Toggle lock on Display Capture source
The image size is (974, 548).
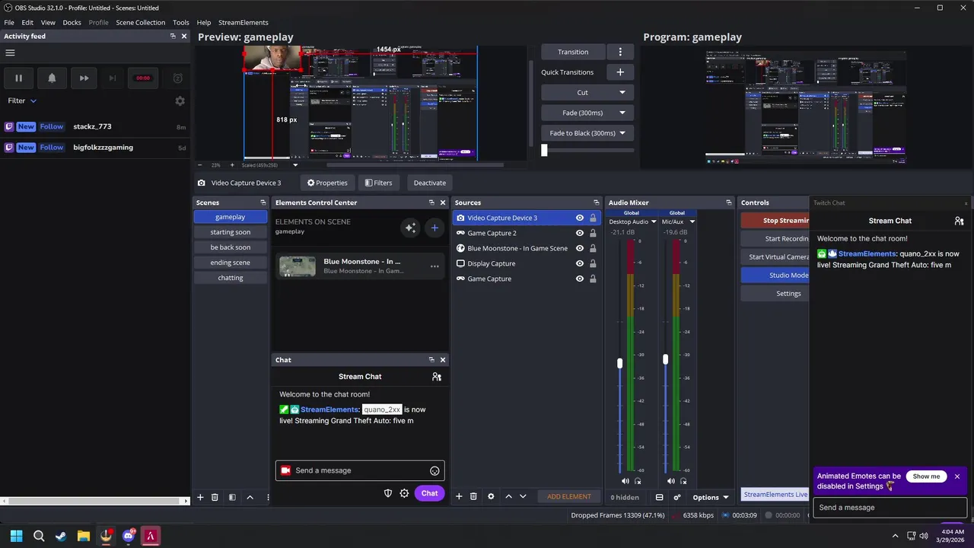point(593,263)
